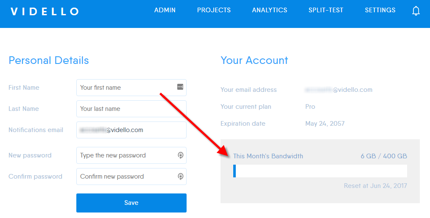
Task: Click the Last Name text field
Action: tap(131, 109)
